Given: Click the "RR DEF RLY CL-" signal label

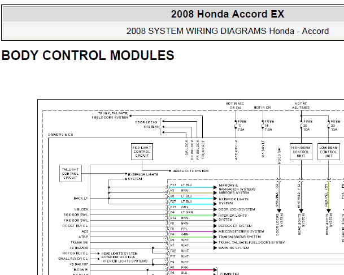Looking at the screenshot, I should (x=75, y=226).
